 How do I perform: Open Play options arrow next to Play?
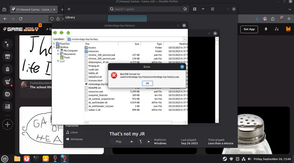tap(132, 141)
